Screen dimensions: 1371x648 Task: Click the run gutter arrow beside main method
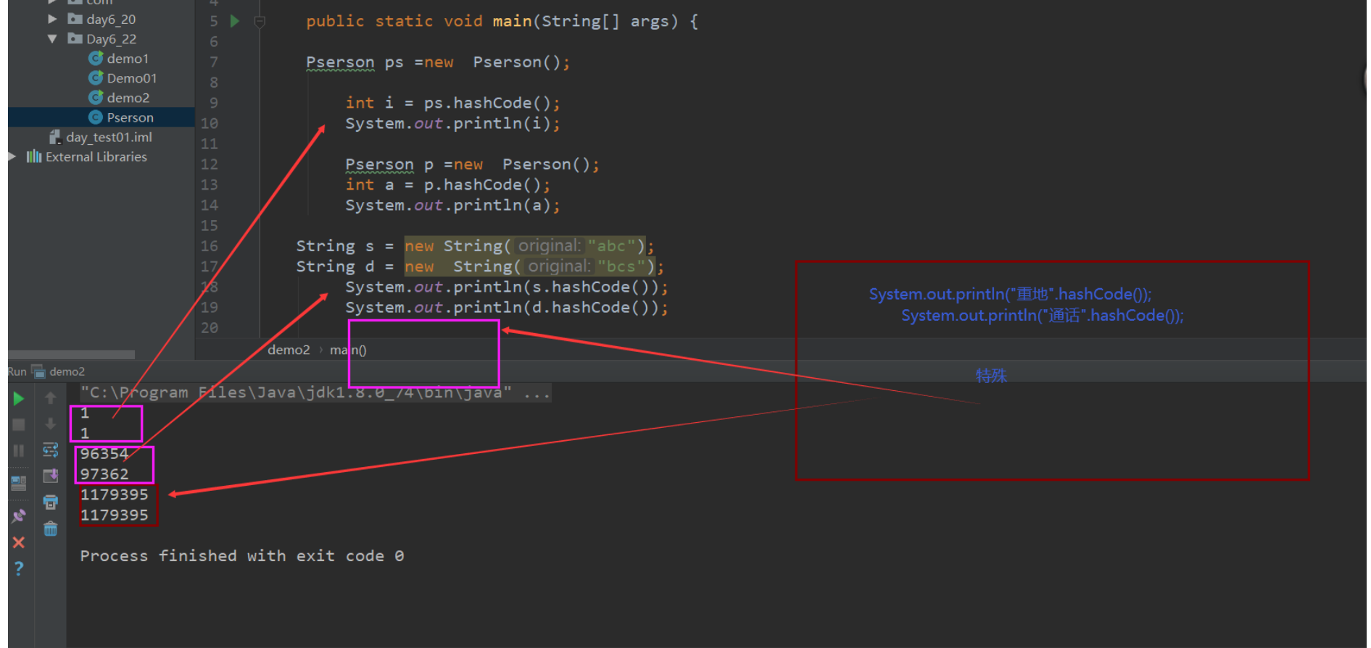[x=235, y=21]
